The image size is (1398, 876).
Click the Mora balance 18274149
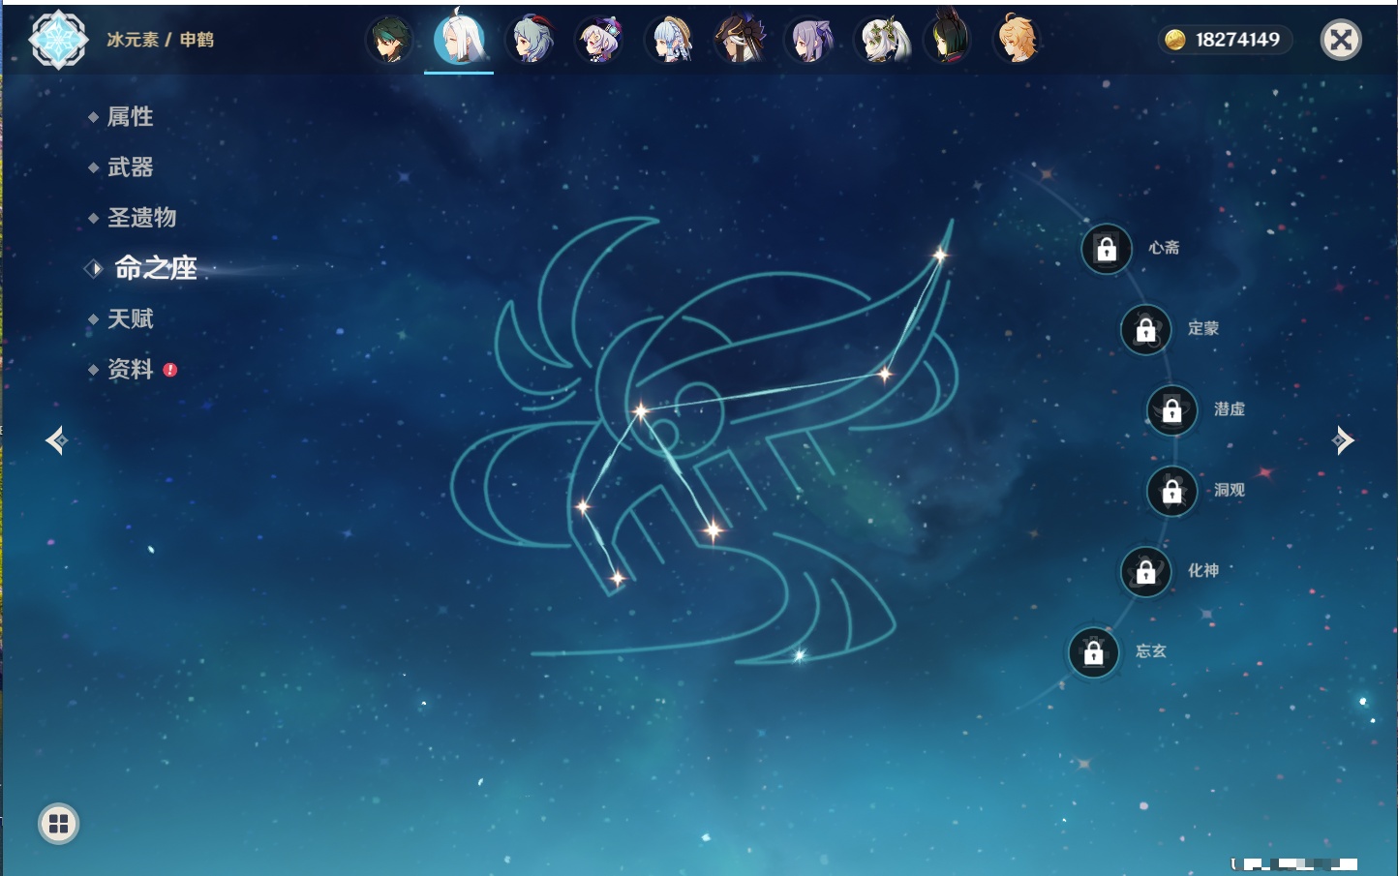coord(1226,40)
